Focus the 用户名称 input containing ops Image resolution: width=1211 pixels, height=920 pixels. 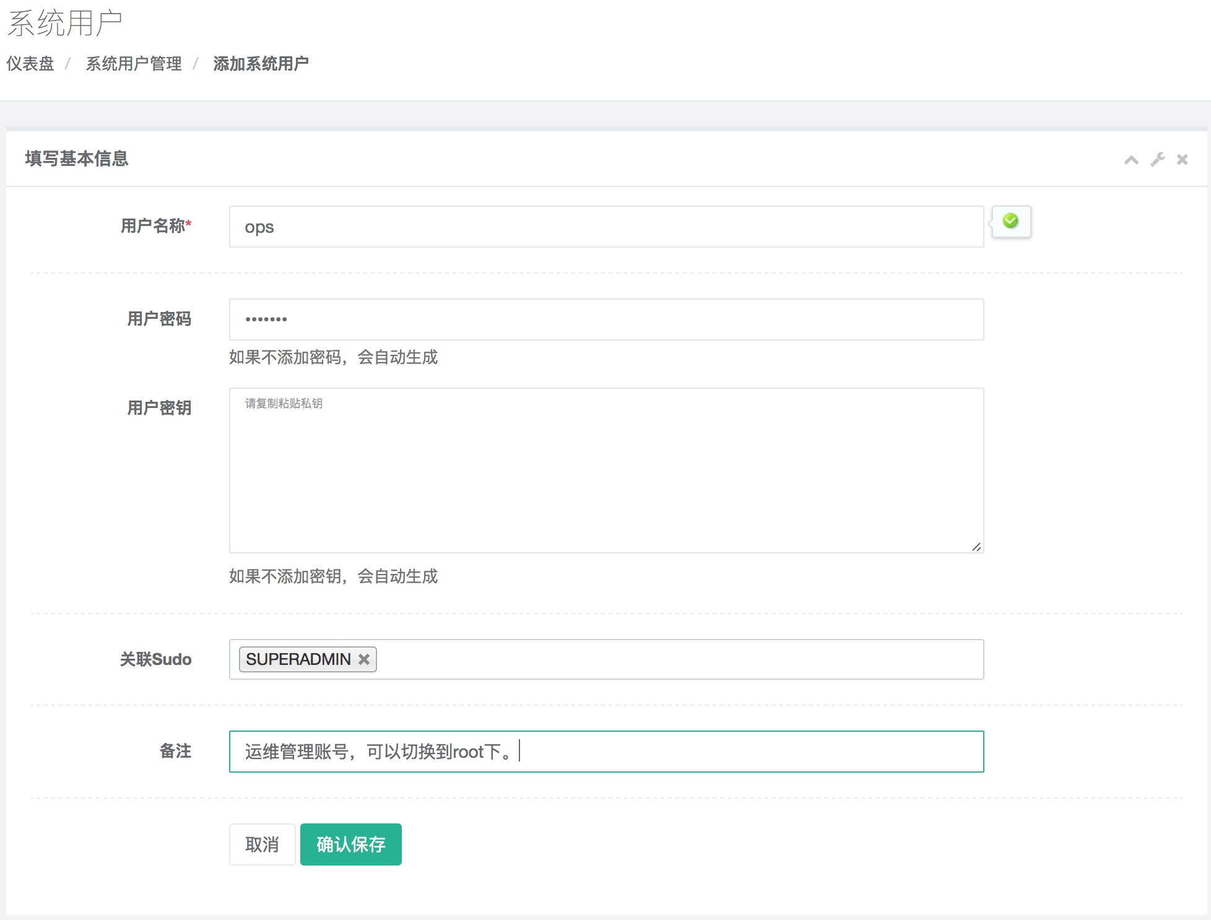pyautogui.click(x=605, y=227)
